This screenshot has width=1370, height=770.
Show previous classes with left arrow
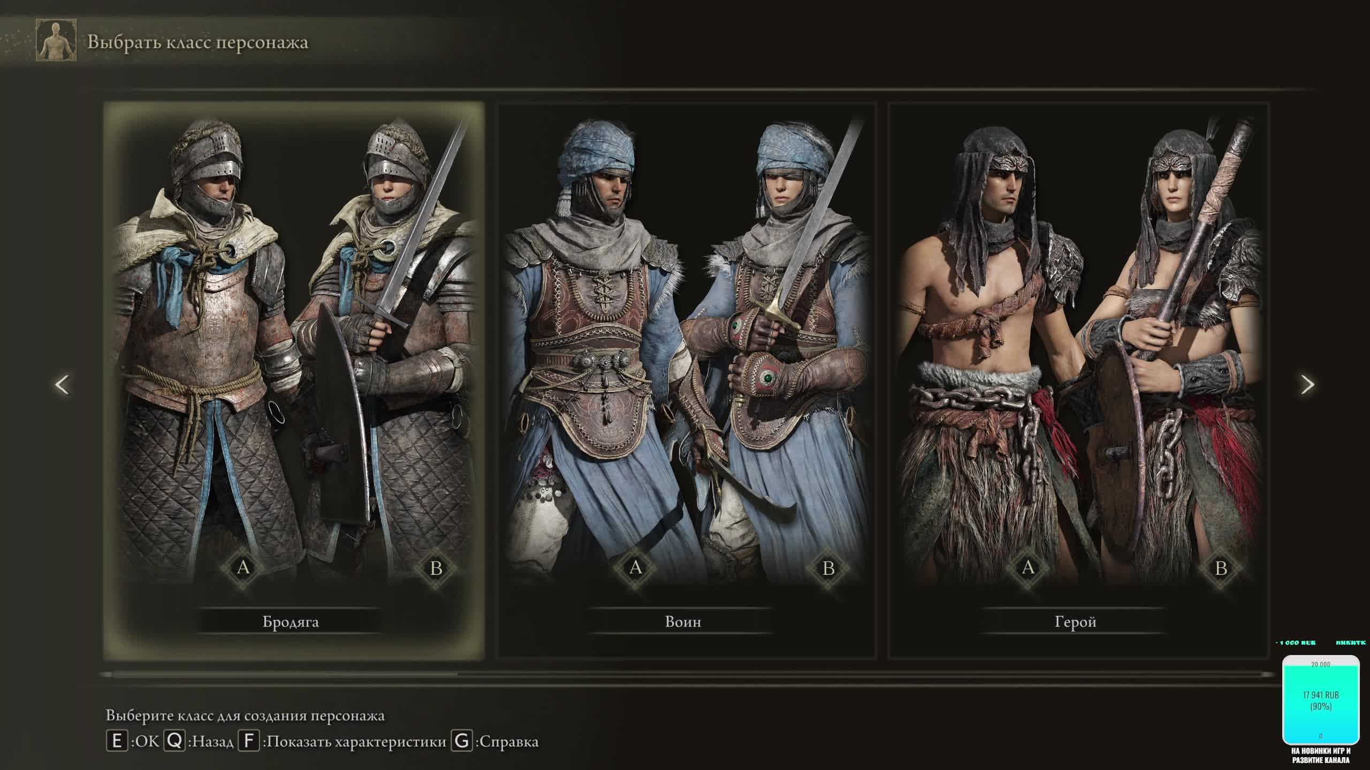62,384
